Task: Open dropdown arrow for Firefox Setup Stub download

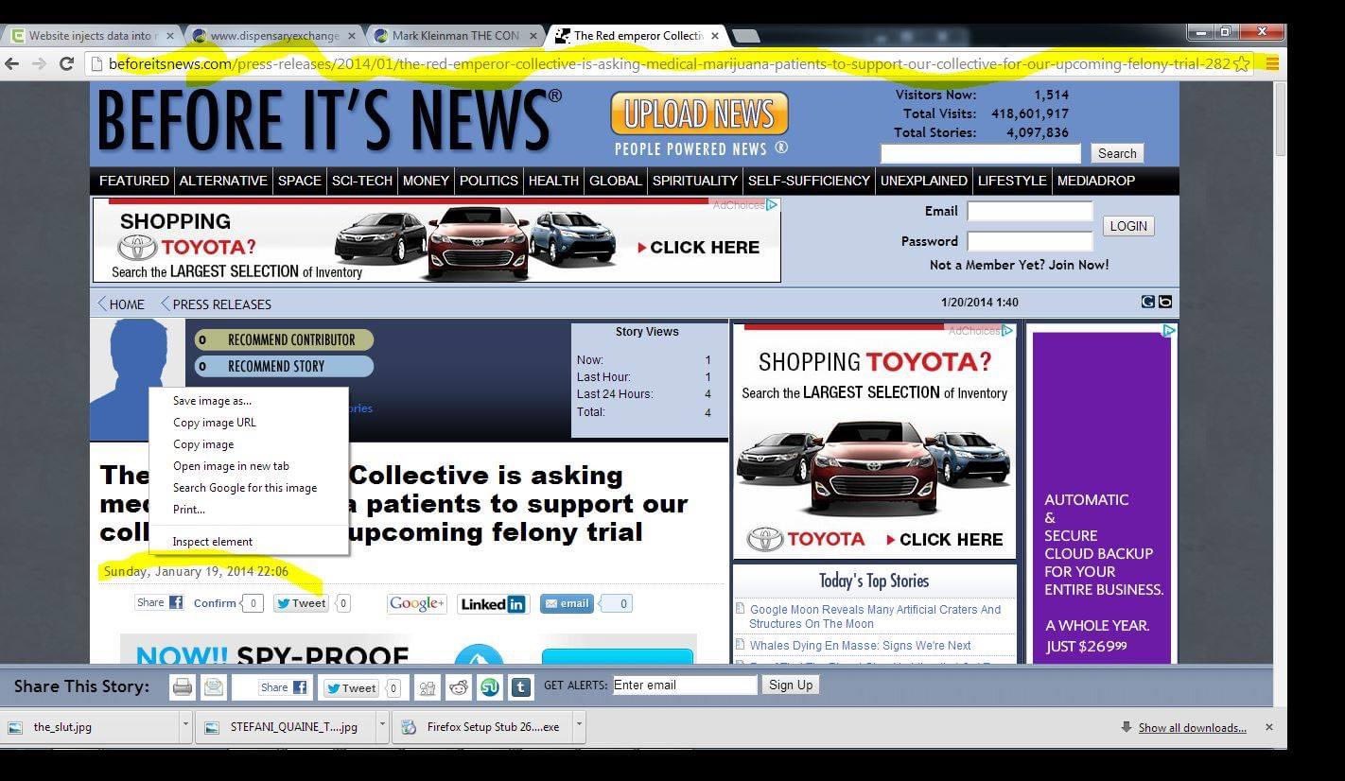Action: pyautogui.click(x=579, y=726)
